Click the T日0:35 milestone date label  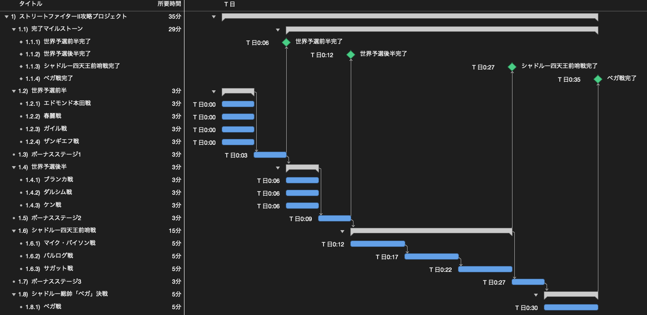tap(569, 79)
